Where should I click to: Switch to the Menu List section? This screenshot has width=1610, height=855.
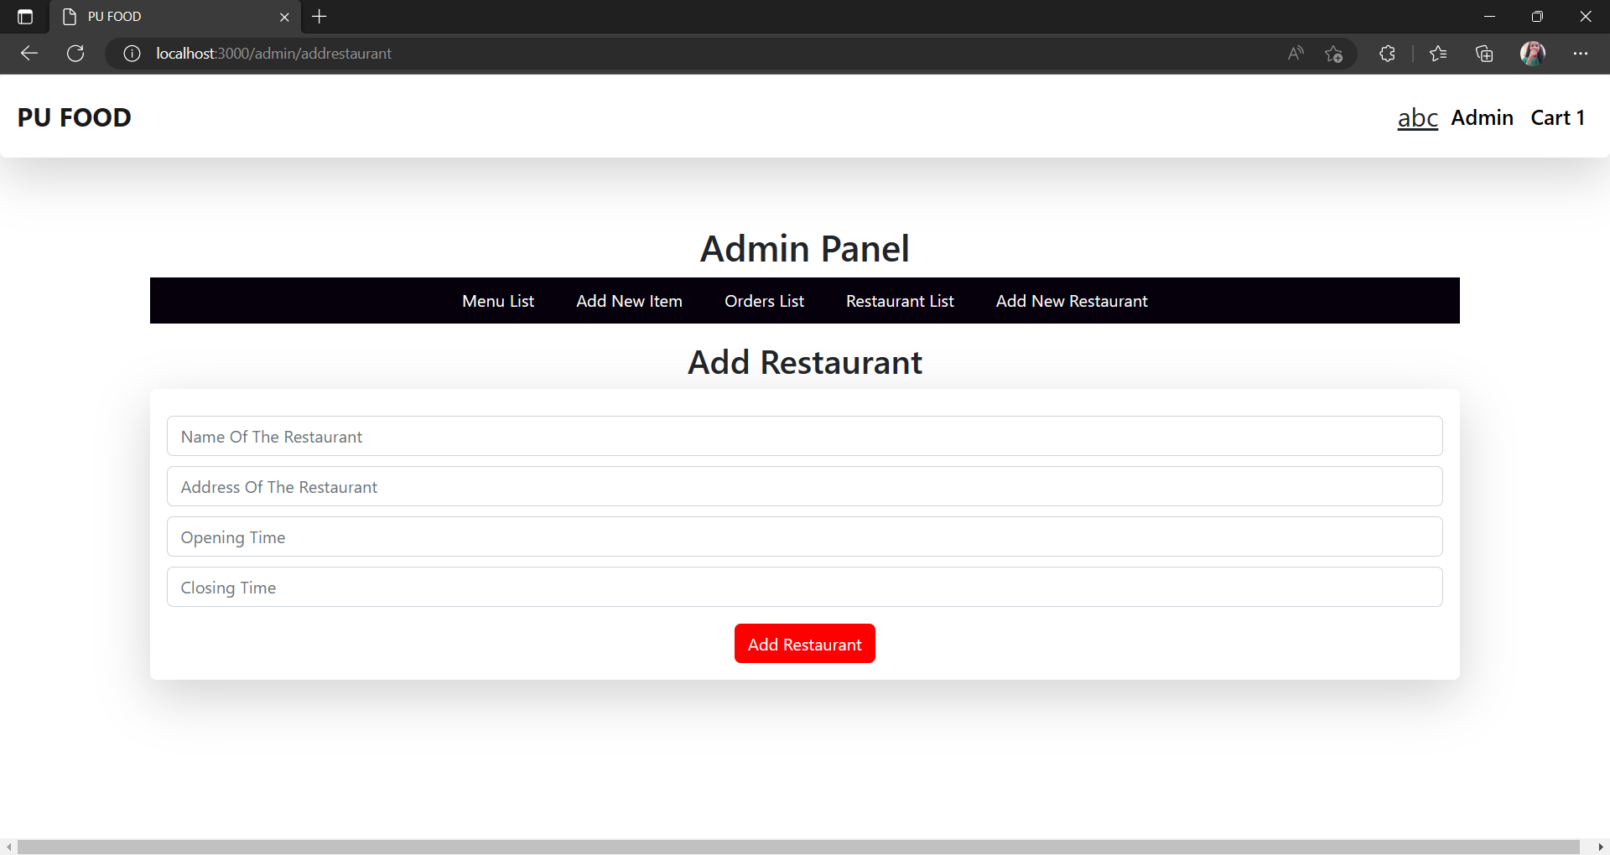point(497,300)
